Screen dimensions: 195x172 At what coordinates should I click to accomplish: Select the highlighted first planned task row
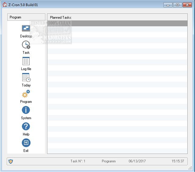coord(117,23)
